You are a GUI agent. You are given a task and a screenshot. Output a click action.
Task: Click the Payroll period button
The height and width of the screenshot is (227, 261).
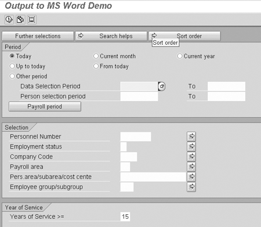[45, 106]
